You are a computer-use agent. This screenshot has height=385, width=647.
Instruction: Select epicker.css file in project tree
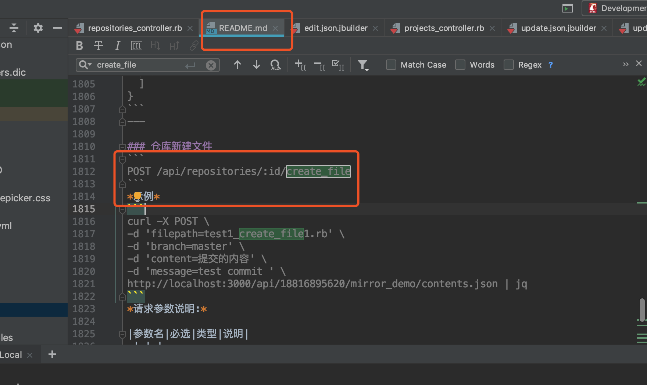[x=25, y=198]
